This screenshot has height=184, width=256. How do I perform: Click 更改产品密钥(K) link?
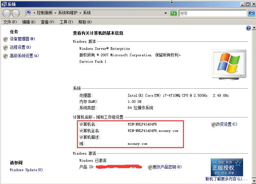(x=167, y=167)
